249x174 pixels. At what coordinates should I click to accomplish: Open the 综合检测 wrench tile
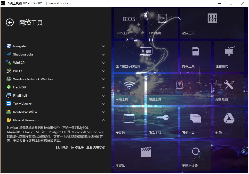point(229,89)
